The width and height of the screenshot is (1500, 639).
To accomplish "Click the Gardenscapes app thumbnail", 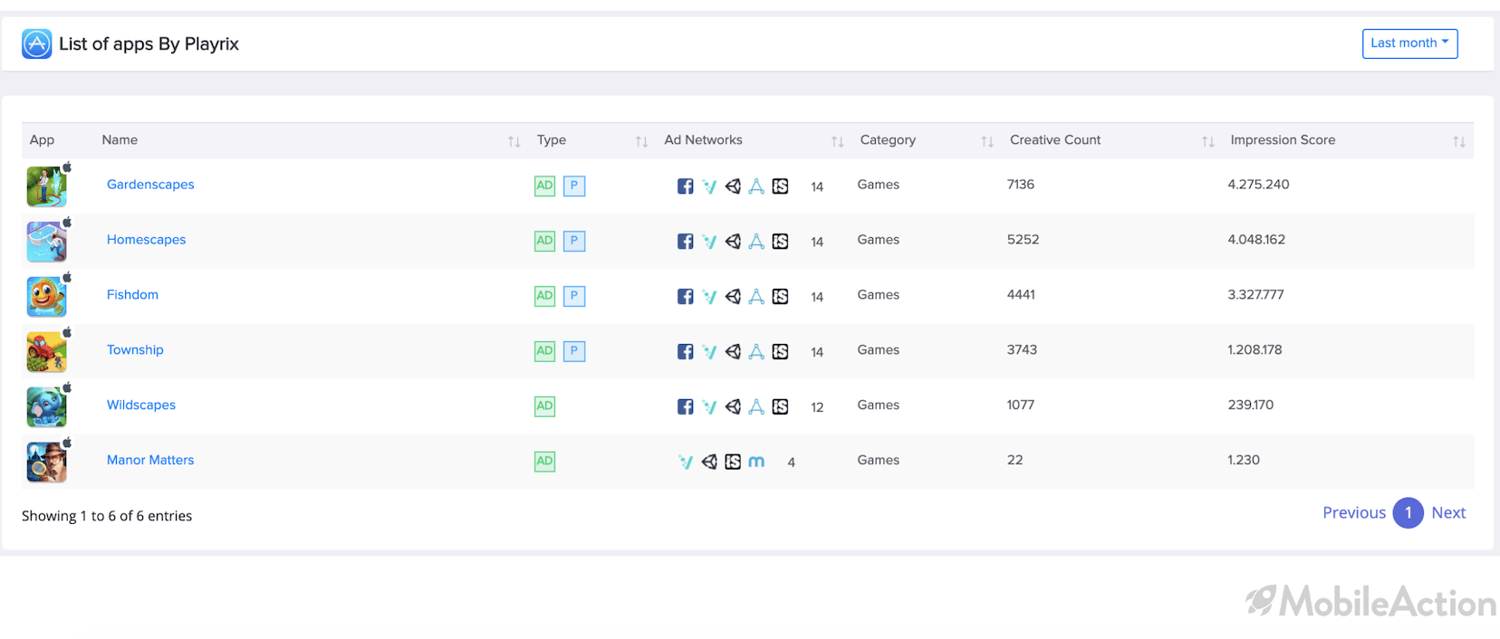I will 47,187.
